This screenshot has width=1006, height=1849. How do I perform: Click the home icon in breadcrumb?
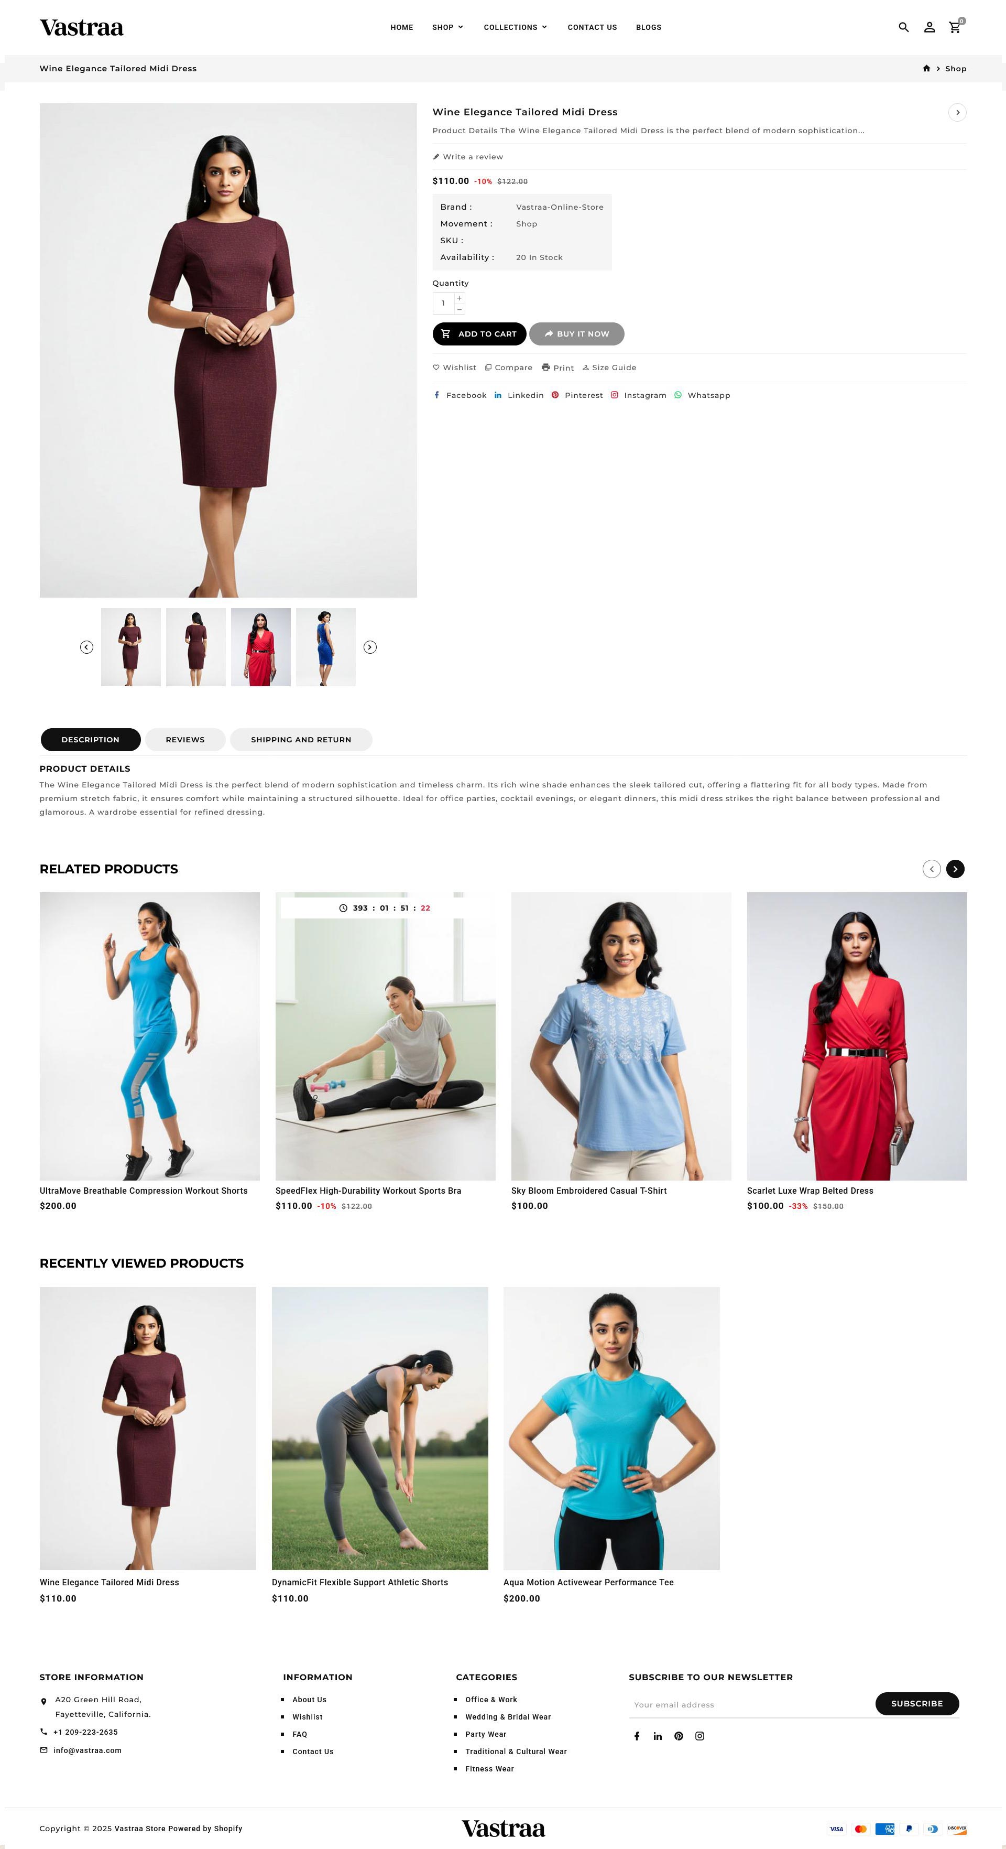926,68
